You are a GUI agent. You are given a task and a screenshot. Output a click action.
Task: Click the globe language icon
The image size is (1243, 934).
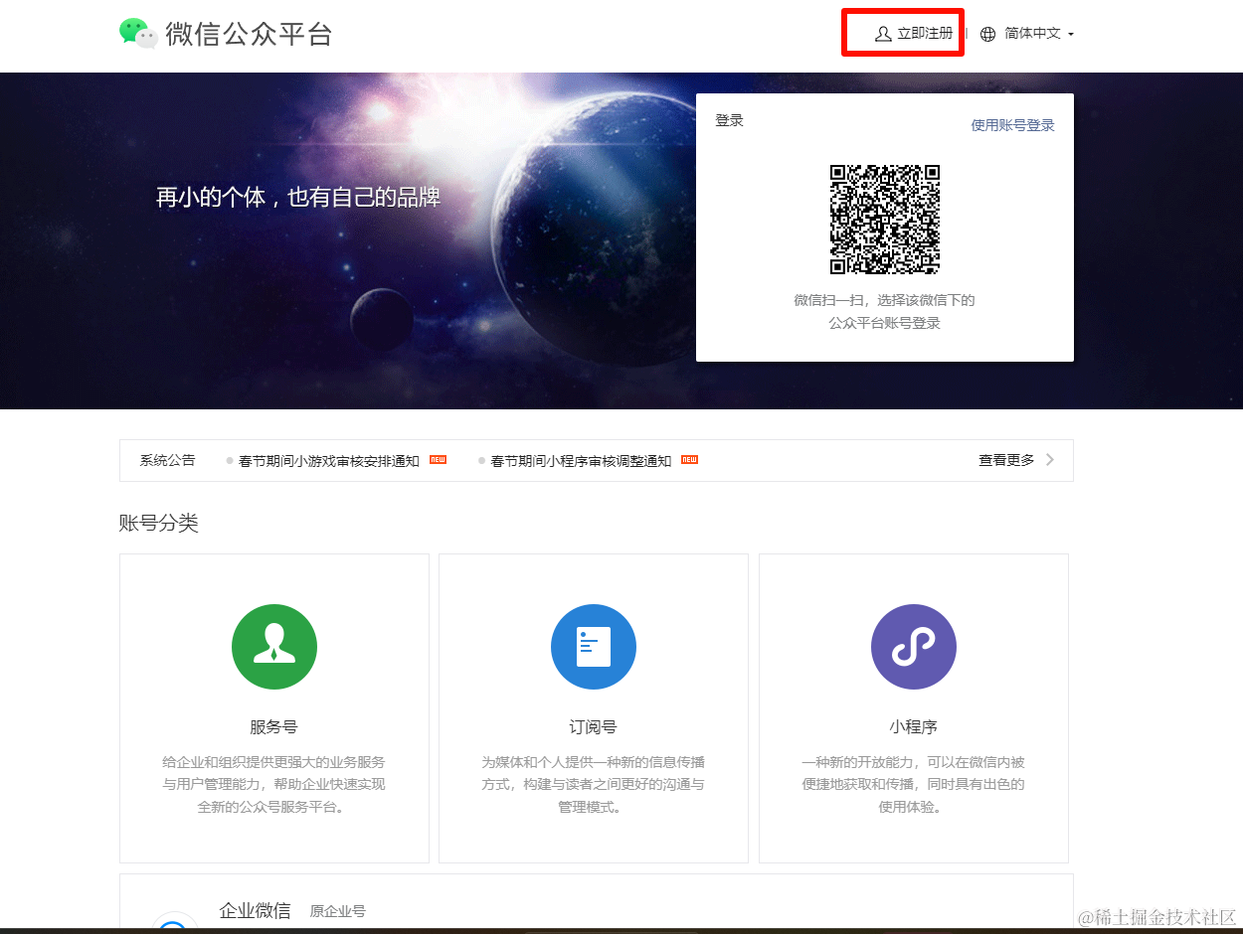click(x=987, y=34)
